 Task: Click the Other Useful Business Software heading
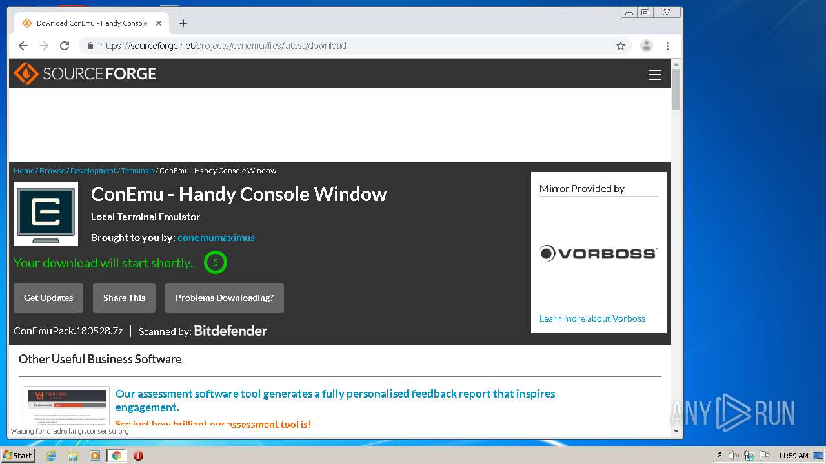pyautogui.click(x=100, y=359)
